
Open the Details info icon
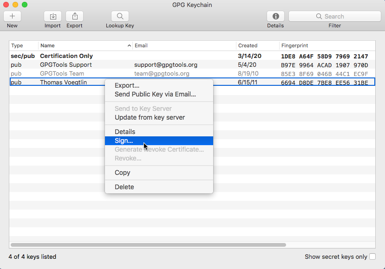pos(276,16)
